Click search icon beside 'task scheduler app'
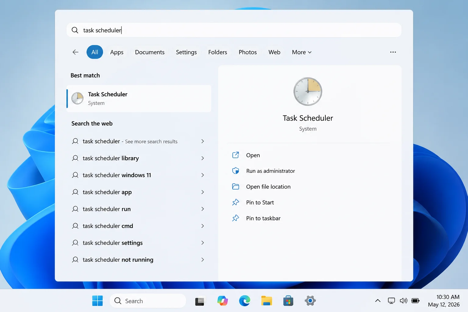The width and height of the screenshot is (468, 312). pyautogui.click(x=75, y=192)
